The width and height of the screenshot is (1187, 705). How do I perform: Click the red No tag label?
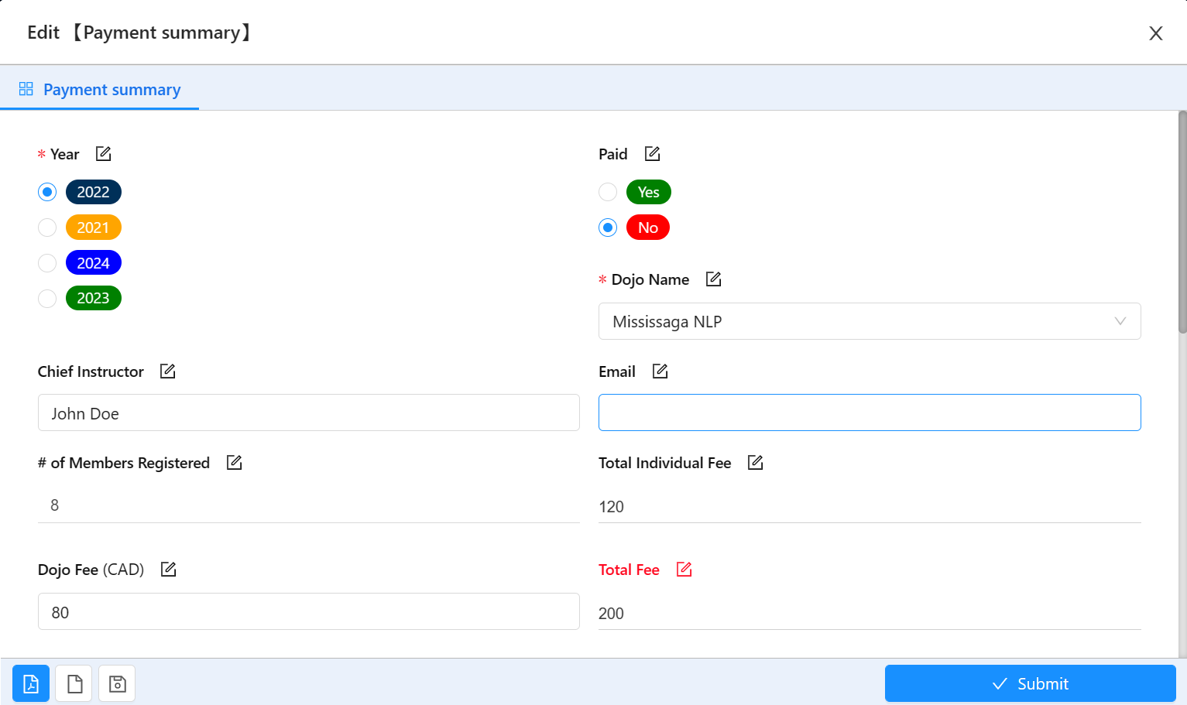click(648, 228)
